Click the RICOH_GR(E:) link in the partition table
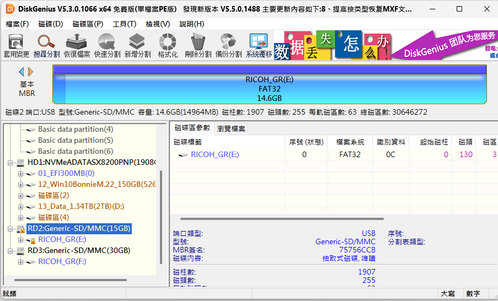 tap(215, 154)
